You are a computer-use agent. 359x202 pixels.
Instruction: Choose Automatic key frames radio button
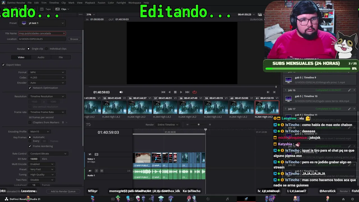click(x=30, y=137)
